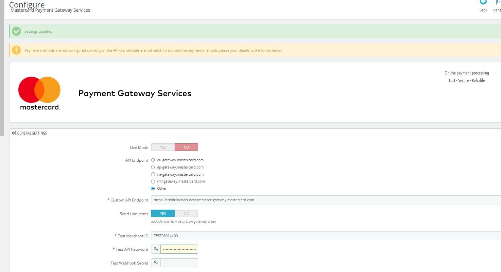The image size is (501, 272).
Task: Click the 'Test Webhook Secret' label
Action: (130, 263)
